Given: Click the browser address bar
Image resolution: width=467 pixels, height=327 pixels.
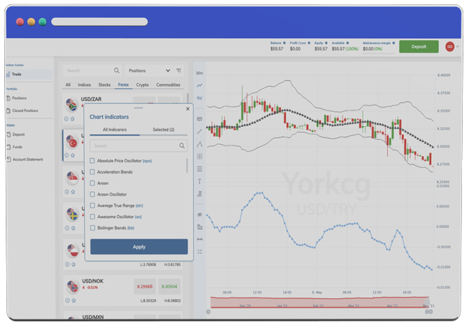Looking at the screenshot, I should click(x=99, y=22).
